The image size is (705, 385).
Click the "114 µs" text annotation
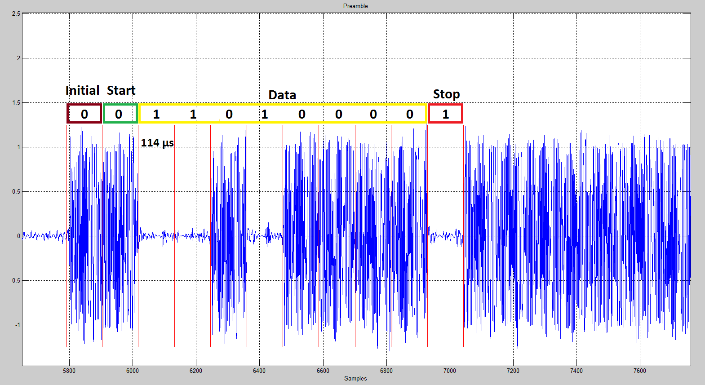pyautogui.click(x=157, y=143)
